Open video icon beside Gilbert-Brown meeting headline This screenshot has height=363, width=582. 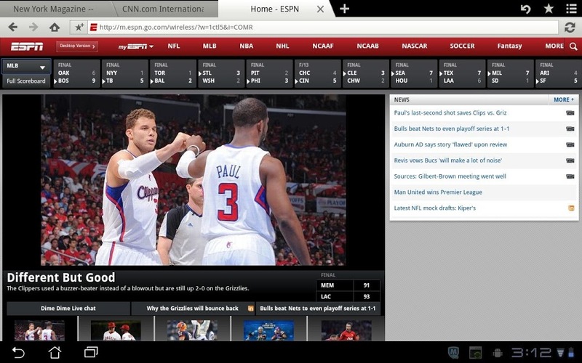click(x=570, y=176)
